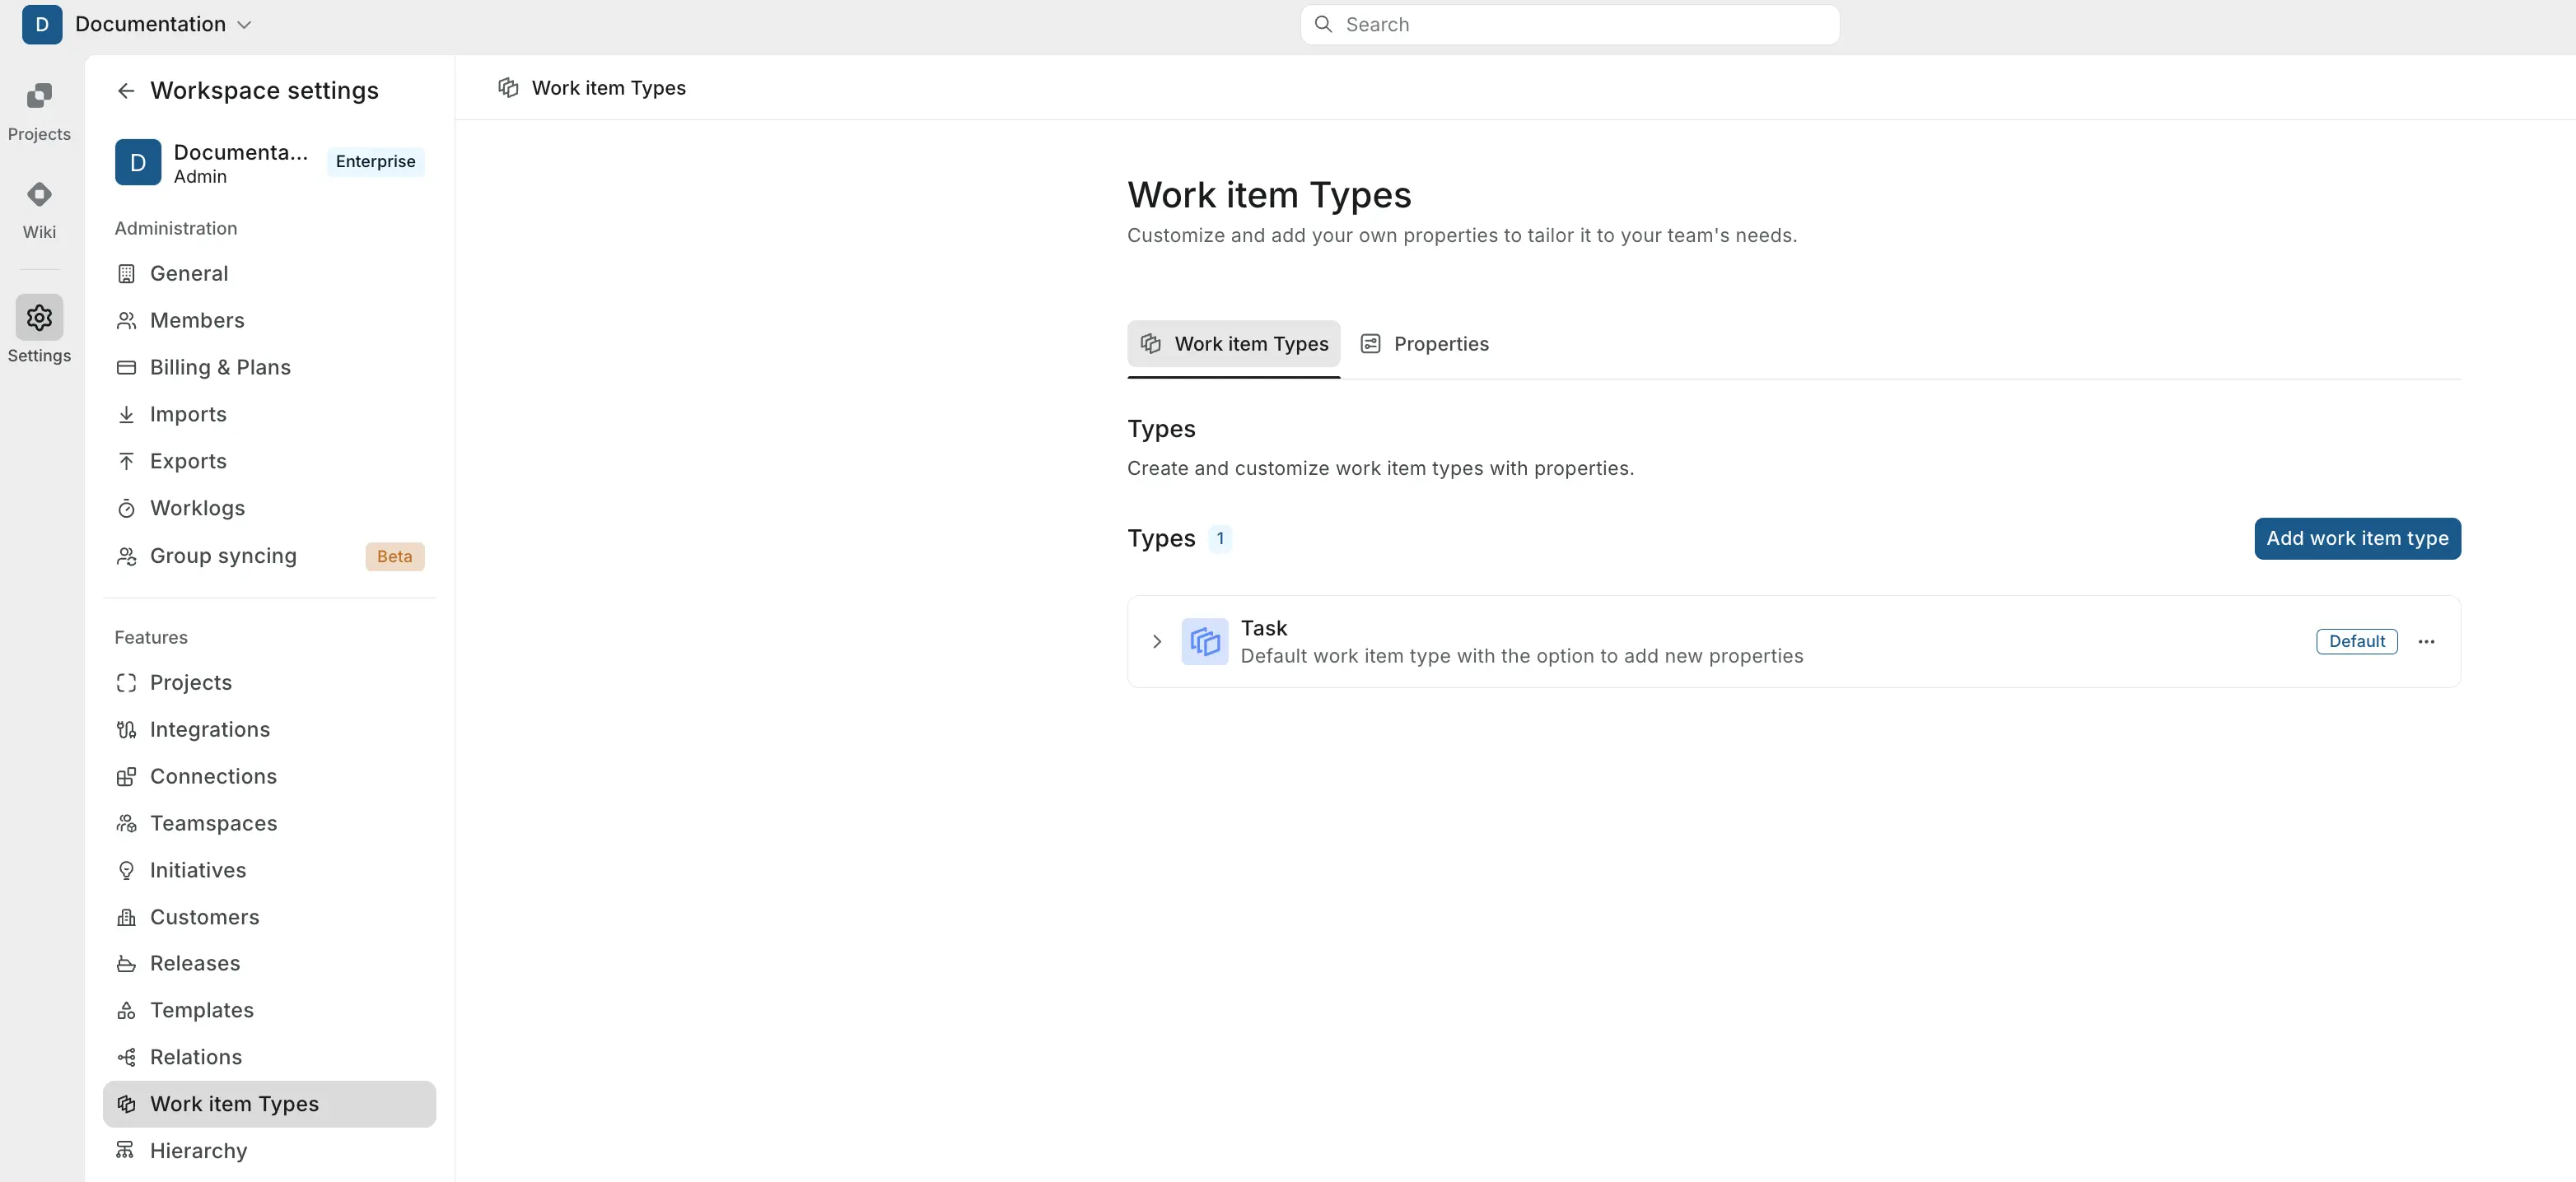Click the Task work item type icon
2576x1182 pixels.
1204,641
